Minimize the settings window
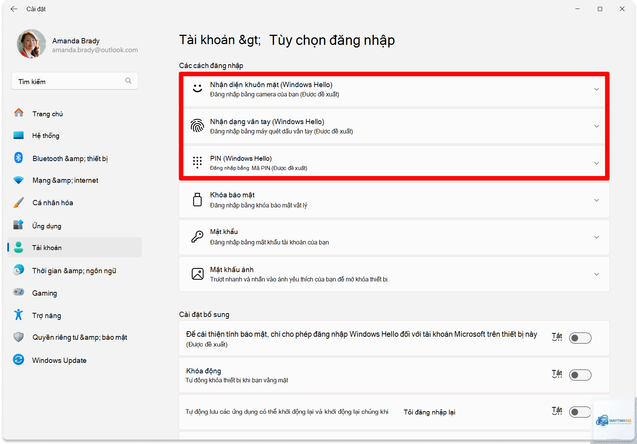Viewport: 637px width, 444px height. [578, 9]
